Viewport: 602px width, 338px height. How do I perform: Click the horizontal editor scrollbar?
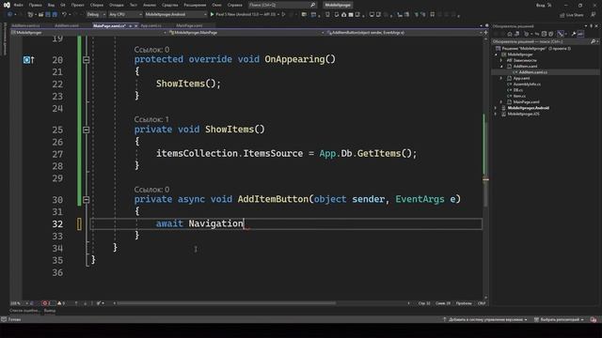click(x=227, y=303)
